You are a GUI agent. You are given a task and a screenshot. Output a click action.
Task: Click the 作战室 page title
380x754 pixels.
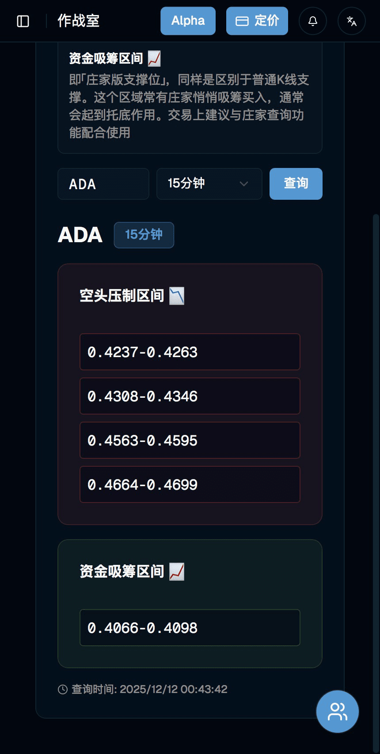click(x=79, y=21)
